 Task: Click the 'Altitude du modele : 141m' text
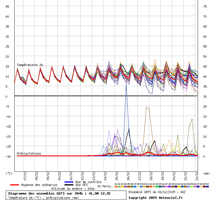coord(73,189)
